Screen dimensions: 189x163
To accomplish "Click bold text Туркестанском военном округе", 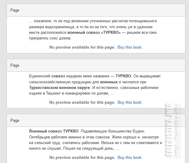I will tap(59, 88).
